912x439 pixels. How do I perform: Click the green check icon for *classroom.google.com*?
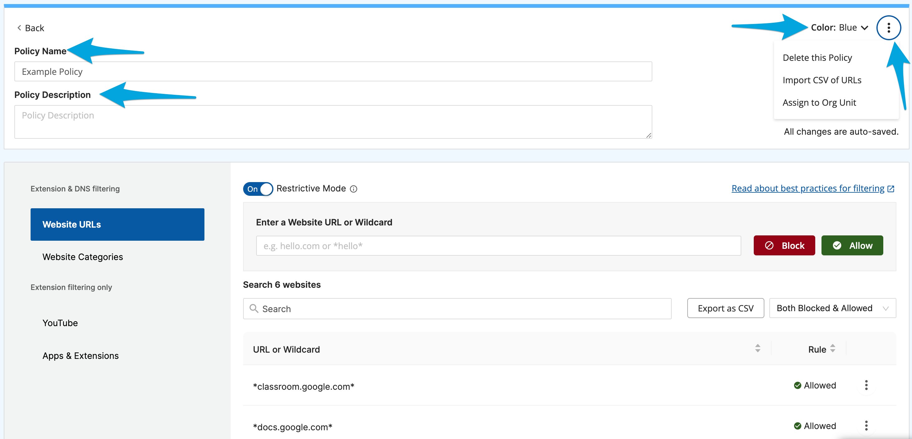[797, 385]
